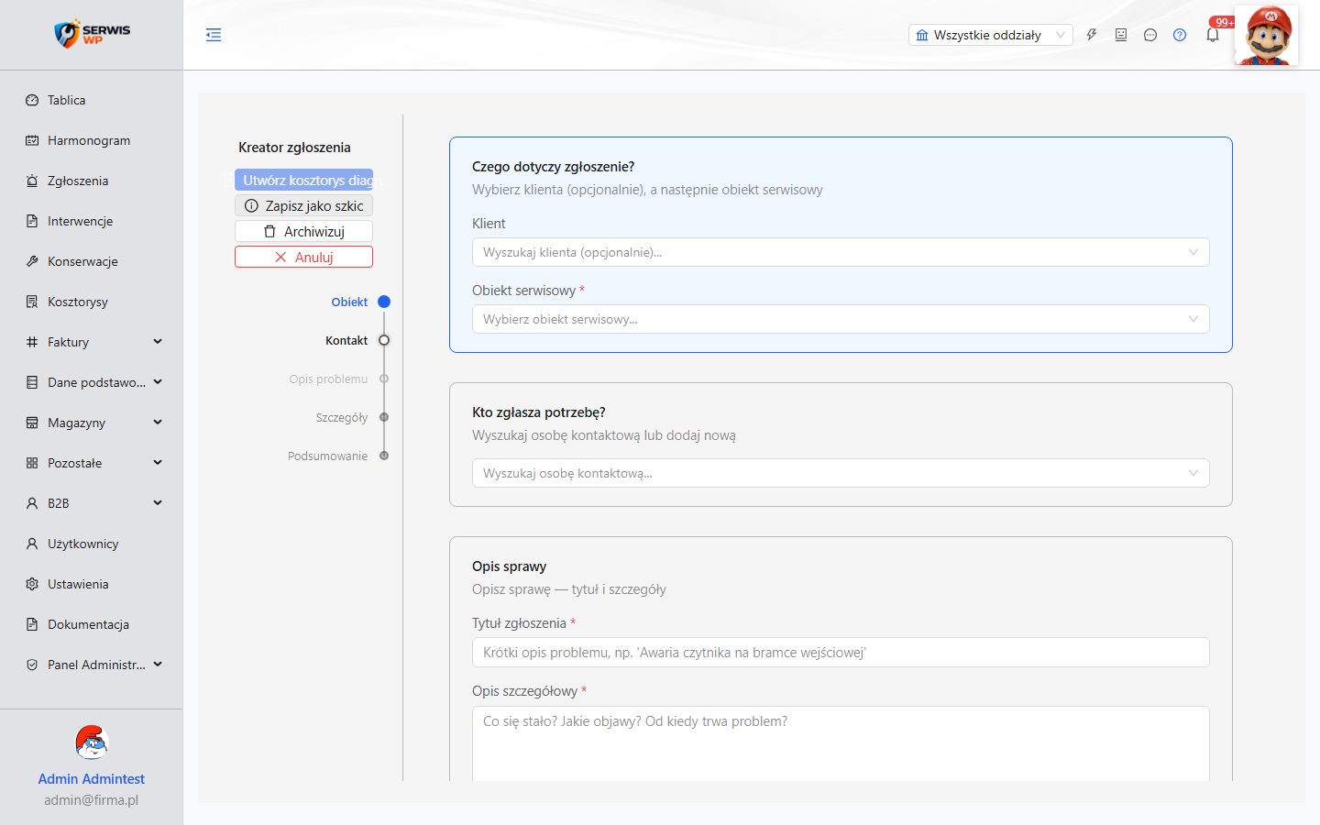Open the lightning bolt quick actions icon
The height and width of the screenshot is (825, 1320).
1092,35
